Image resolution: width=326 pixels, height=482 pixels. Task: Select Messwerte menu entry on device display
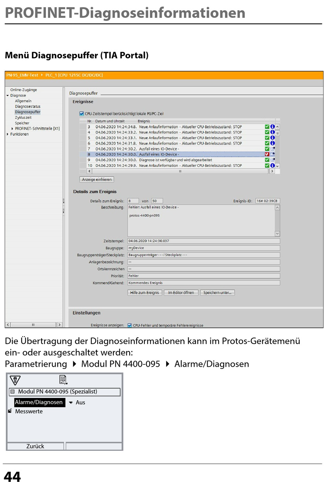click(29, 411)
